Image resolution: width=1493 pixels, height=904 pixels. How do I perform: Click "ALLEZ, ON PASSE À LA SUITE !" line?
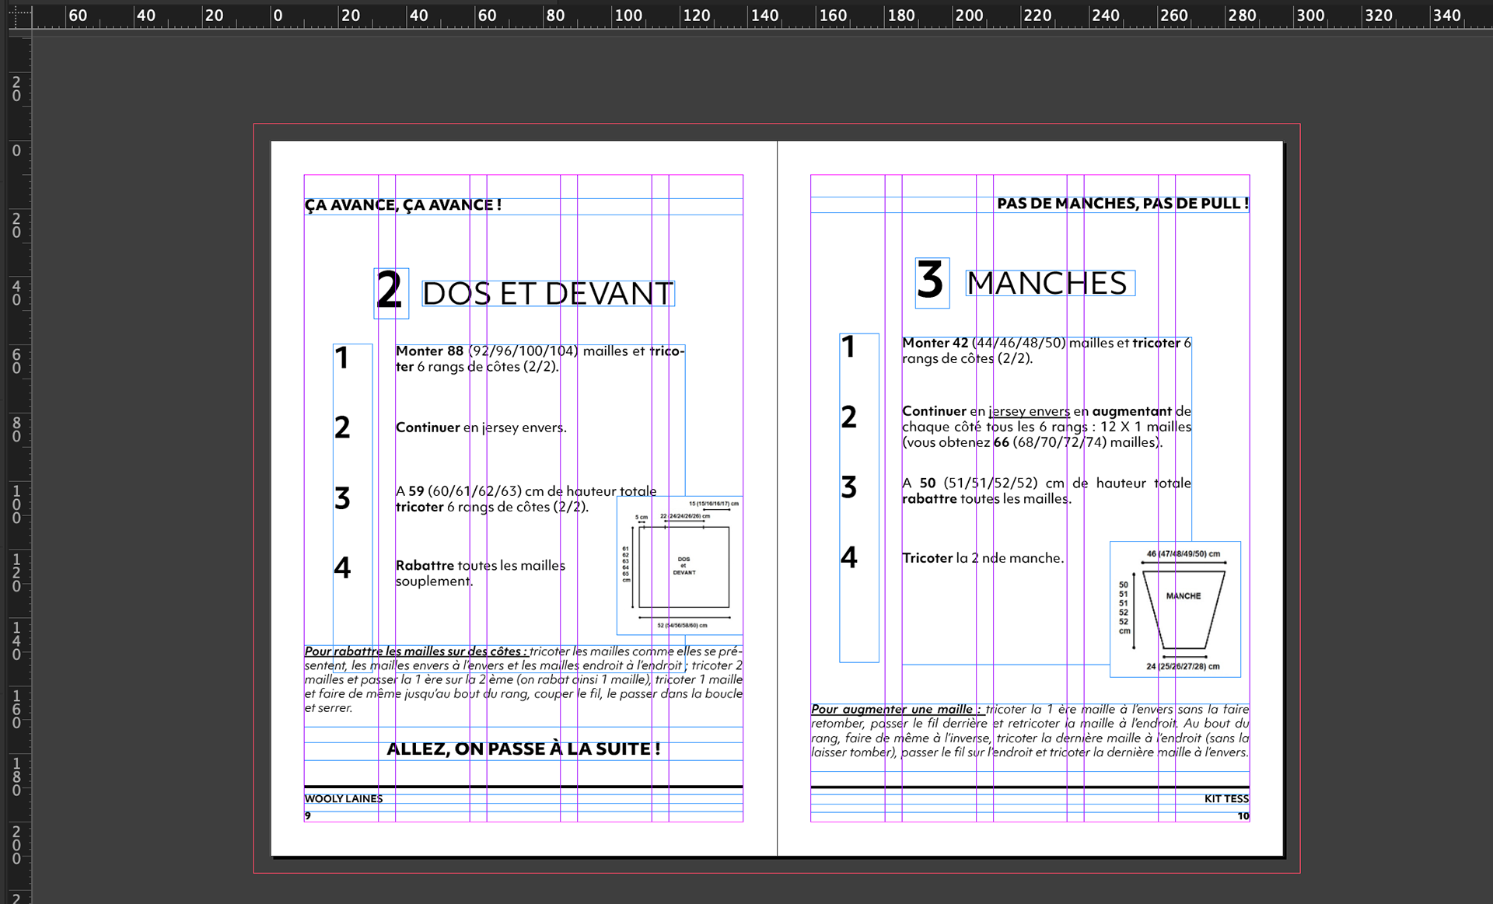pyautogui.click(x=523, y=749)
